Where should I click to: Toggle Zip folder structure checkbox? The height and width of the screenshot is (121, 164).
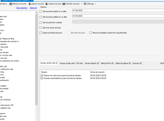(69, 33)
